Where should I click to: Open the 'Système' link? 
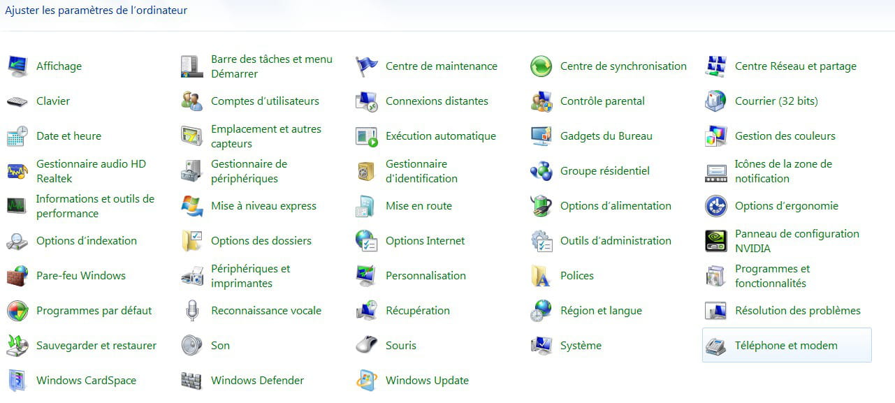pos(581,346)
